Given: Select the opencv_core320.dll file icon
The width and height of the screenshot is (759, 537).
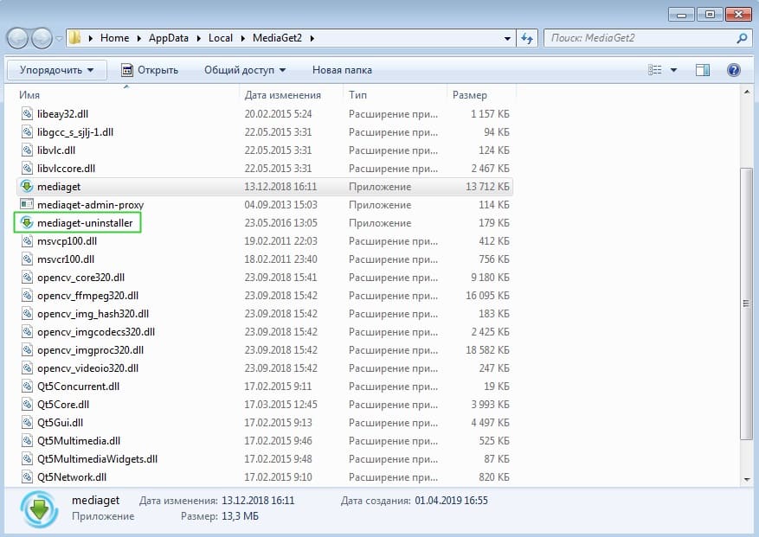Looking at the screenshot, I should pyautogui.click(x=27, y=278).
